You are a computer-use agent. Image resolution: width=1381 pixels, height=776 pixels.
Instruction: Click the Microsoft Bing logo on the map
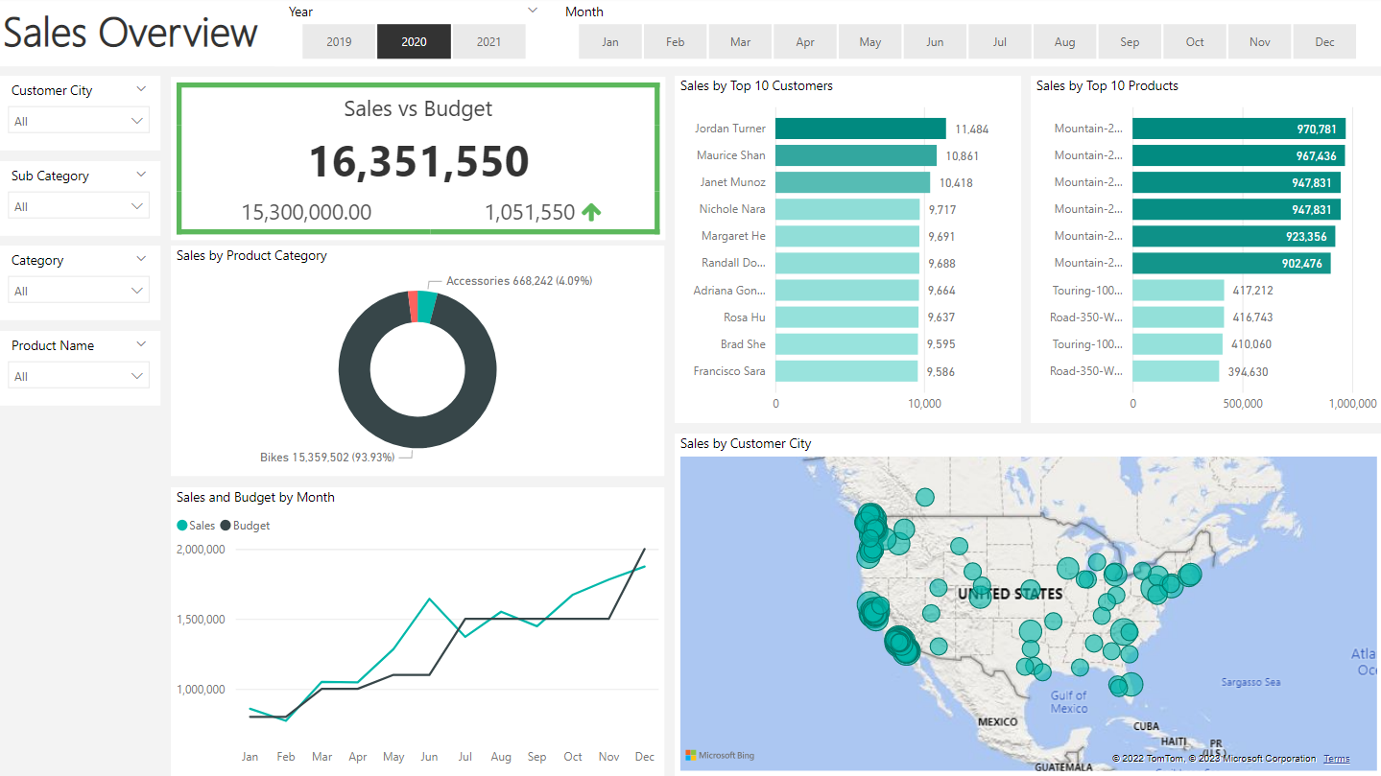pyautogui.click(x=718, y=755)
